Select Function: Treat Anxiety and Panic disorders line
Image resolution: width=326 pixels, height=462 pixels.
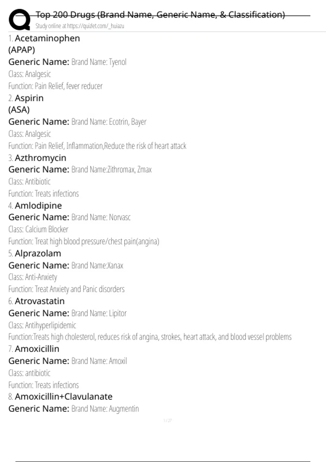(67, 289)
